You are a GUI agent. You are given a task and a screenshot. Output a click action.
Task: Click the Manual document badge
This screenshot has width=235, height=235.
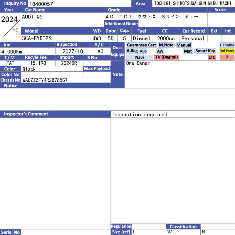184,45
